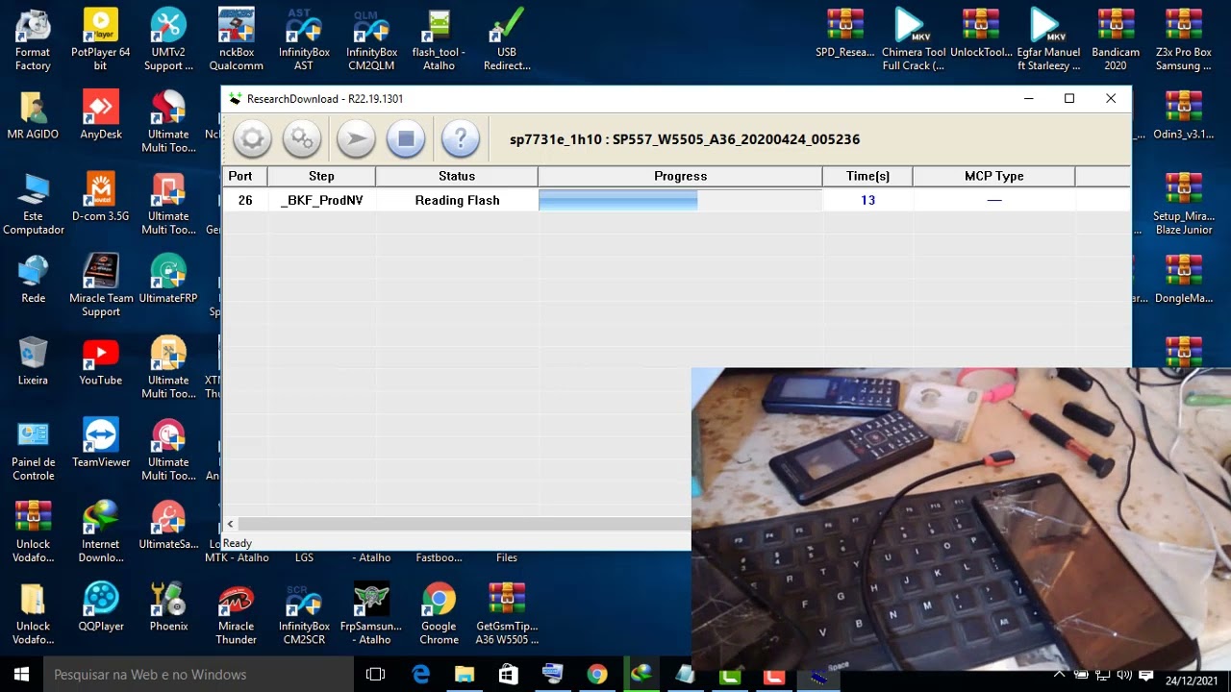Select the MCP Type column header

[993, 176]
